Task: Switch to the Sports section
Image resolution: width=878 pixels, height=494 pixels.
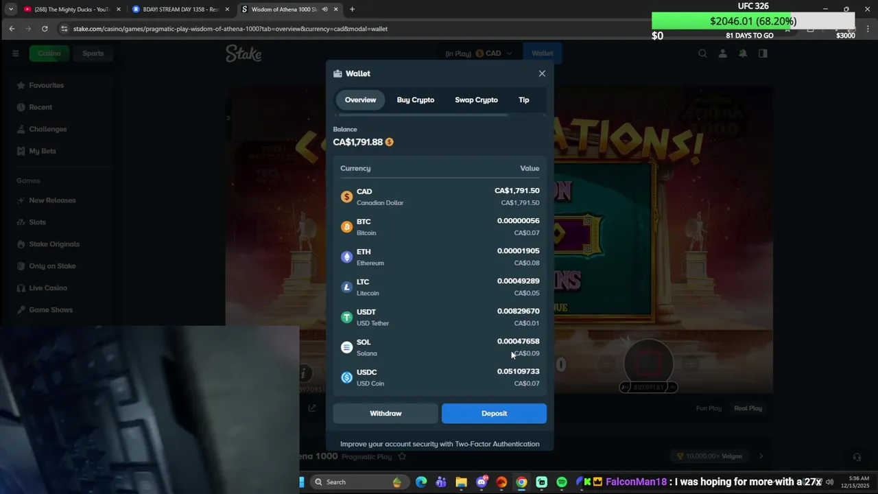Action: coord(93,54)
